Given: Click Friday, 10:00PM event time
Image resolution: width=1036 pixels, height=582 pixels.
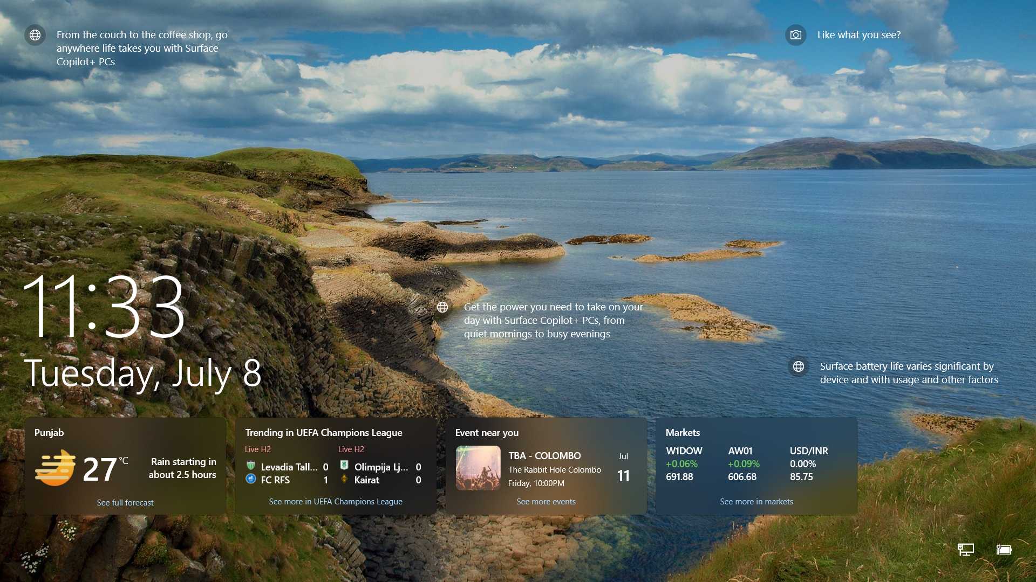Looking at the screenshot, I should (x=536, y=483).
